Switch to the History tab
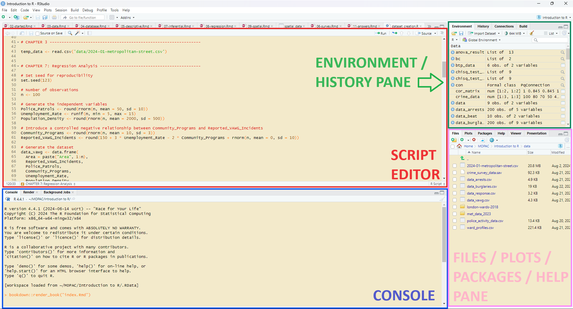Viewport: 573px width, 309px height. [483, 26]
